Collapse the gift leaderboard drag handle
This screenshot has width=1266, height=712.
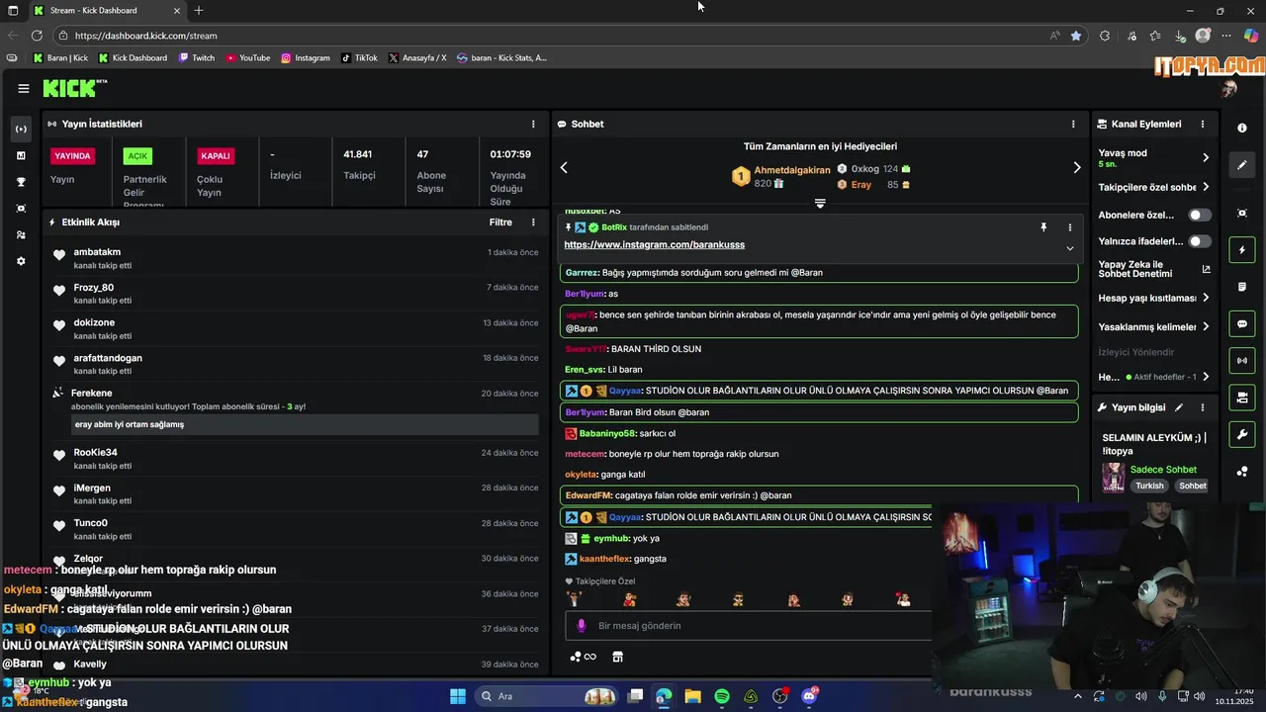tap(820, 204)
